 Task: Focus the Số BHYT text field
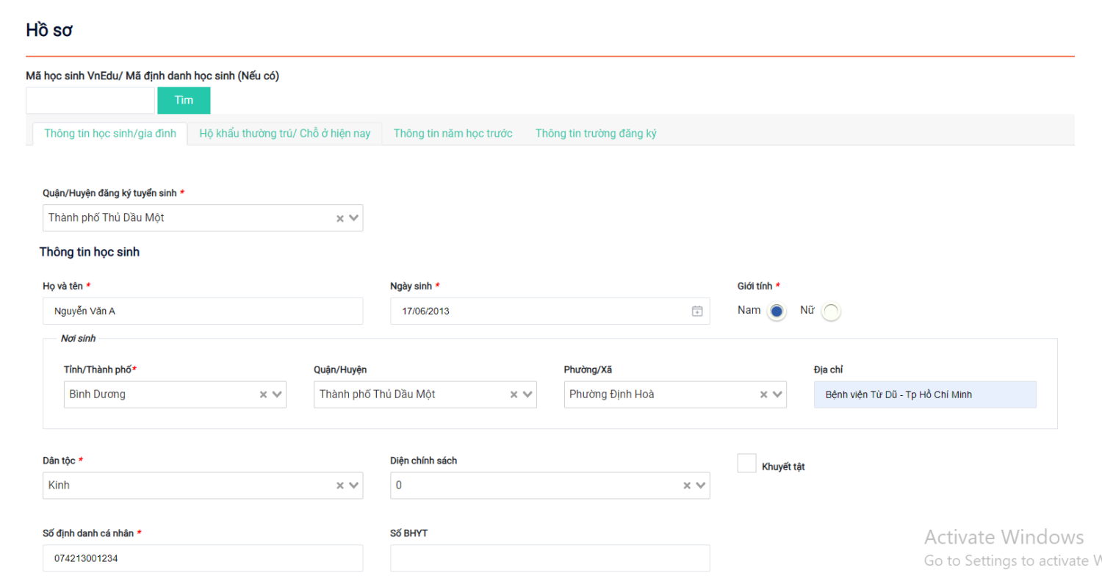click(550, 558)
